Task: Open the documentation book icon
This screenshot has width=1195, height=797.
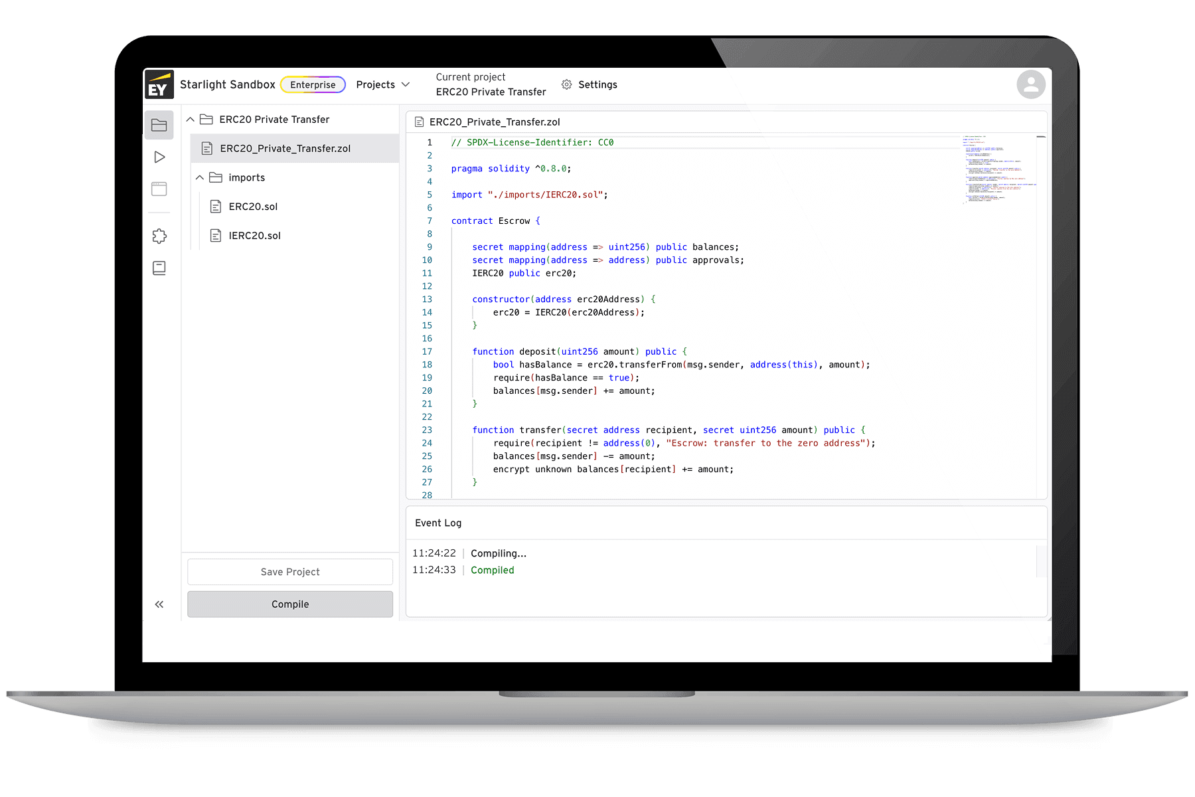Action: pyautogui.click(x=159, y=268)
